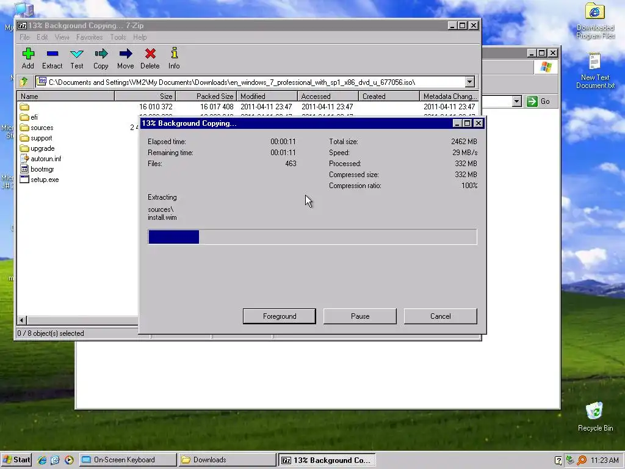Sort by the Size column header
This screenshot has width=625, height=469.
pyautogui.click(x=145, y=96)
